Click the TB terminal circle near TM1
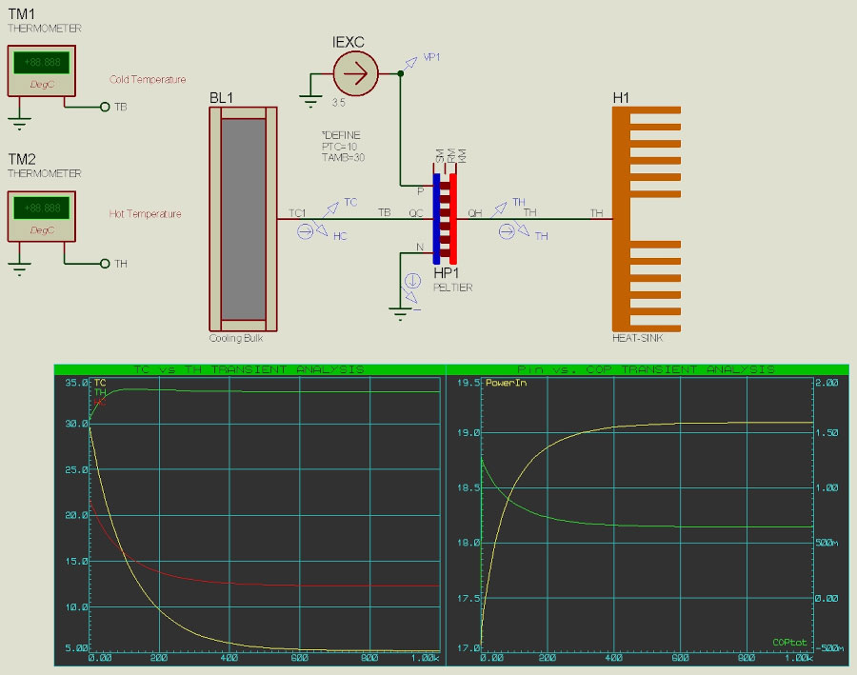 105,108
